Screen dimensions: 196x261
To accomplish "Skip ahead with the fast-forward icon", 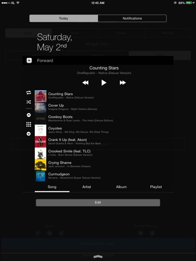I will tap(122, 83).
